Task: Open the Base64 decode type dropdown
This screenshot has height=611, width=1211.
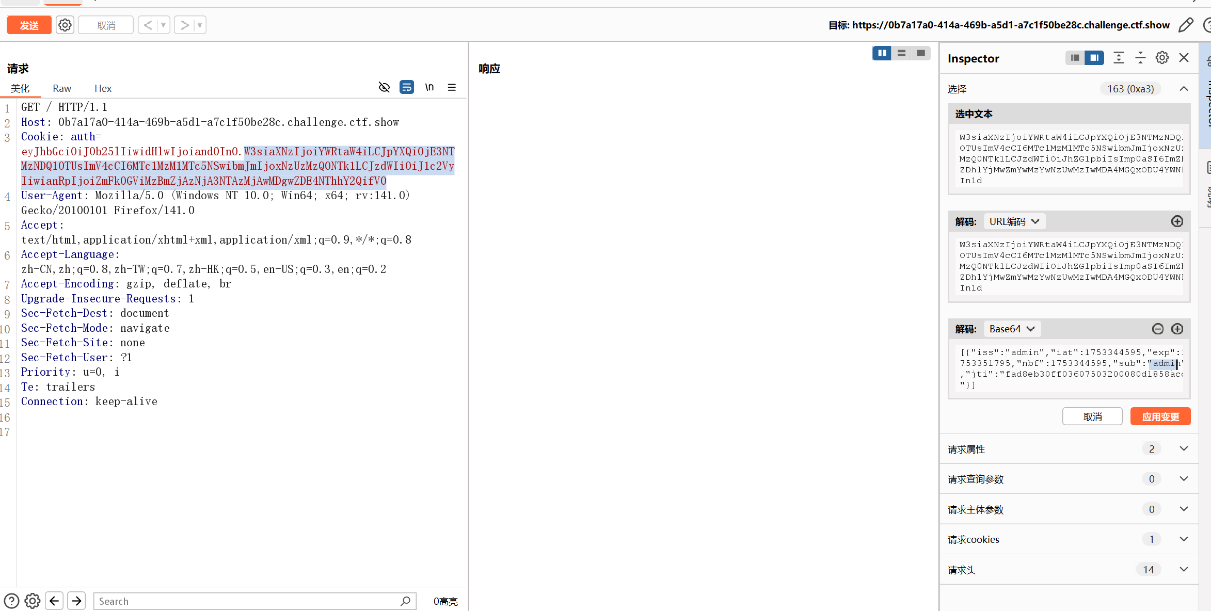Action: (x=1012, y=329)
